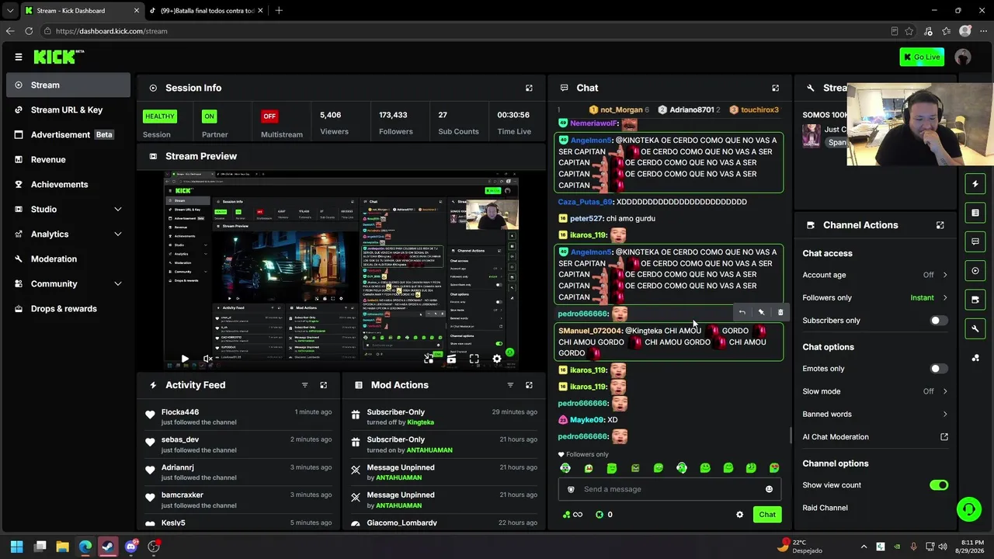Expand the Channel Actions panel

[x=940, y=225]
